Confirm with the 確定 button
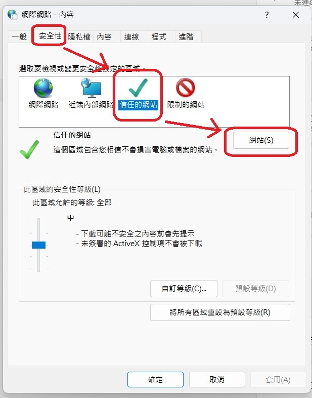The height and width of the screenshot is (398, 312). tap(155, 379)
